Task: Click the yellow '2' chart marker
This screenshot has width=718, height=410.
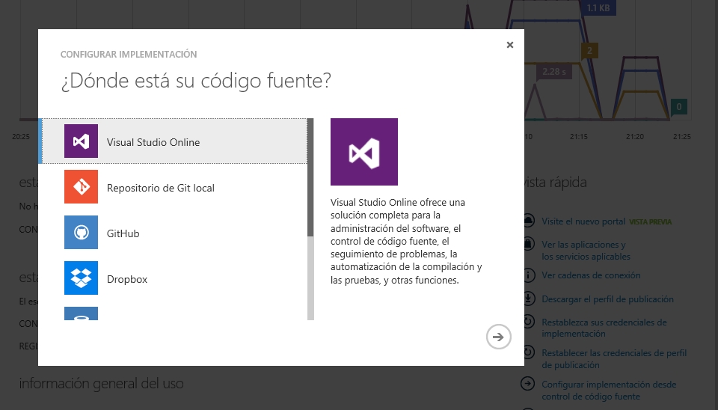Action: point(589,50)
